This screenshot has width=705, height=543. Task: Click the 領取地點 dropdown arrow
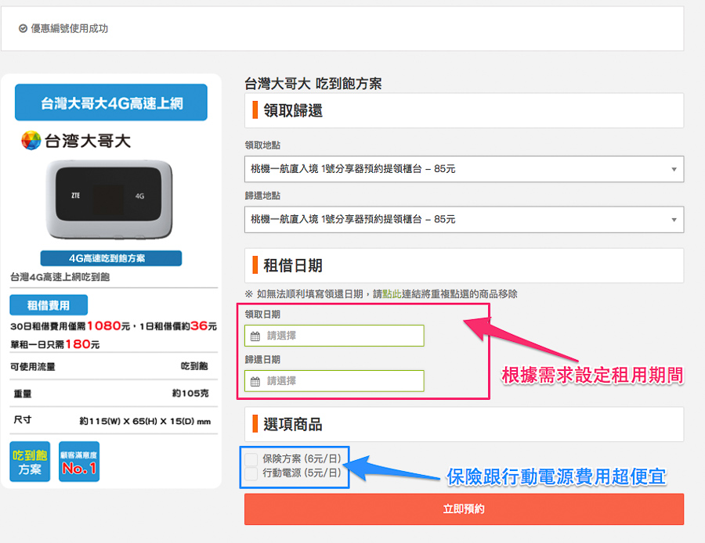point(674,169)
